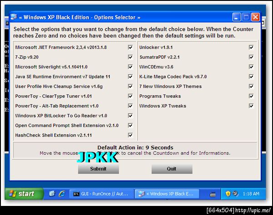
Task: Click the 'Default Action in: 9 Seconds' countdown text
Action: coord(135,147)
